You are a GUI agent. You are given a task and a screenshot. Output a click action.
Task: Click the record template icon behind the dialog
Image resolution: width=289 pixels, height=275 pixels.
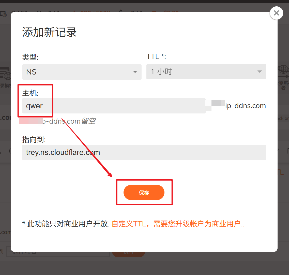click(x=5, y=74)
